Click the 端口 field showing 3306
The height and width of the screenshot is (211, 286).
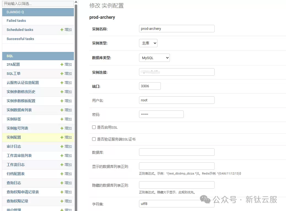pos(150,86)
